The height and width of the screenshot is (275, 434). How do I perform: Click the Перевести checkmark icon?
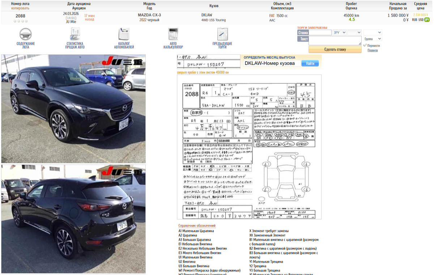click(x=365, y=46)
